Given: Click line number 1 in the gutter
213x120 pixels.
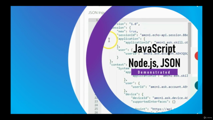Looking at the screenshot, I should 97,20.
